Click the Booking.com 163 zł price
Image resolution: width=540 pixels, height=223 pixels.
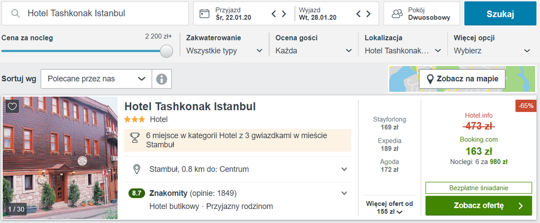coord(478,147)
